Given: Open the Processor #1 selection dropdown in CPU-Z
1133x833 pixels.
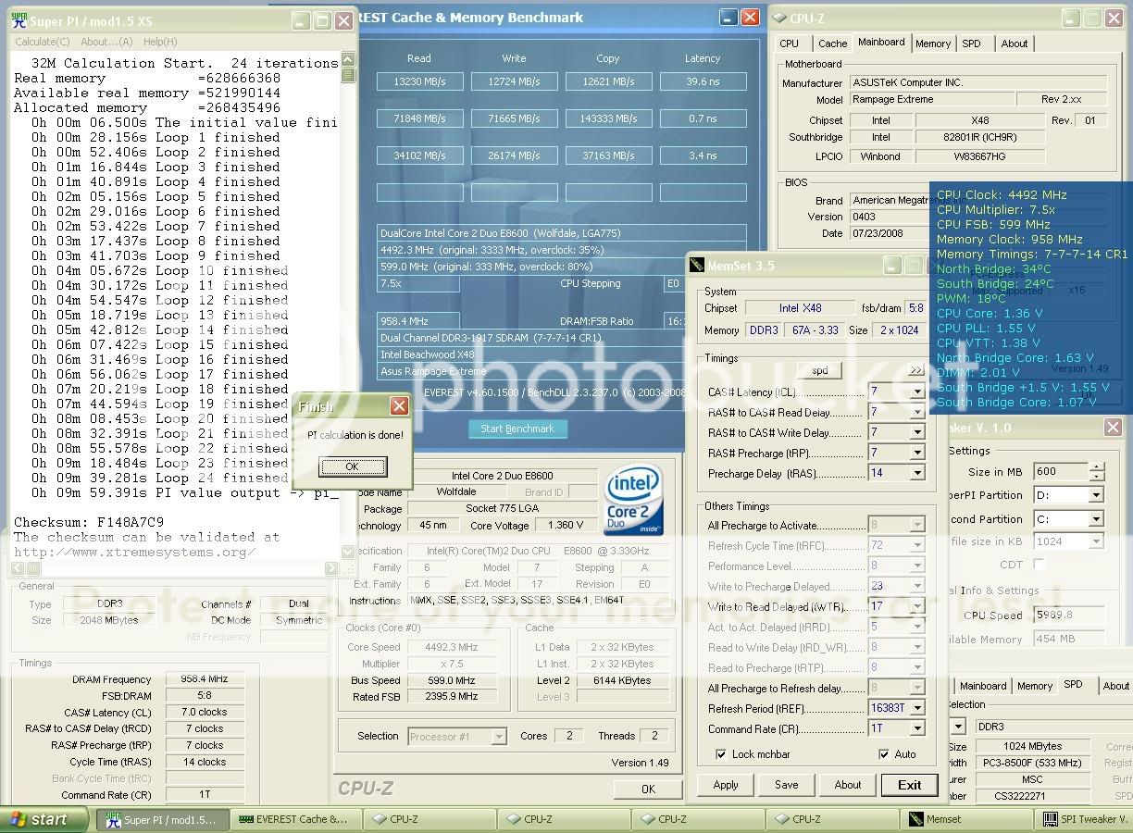Looking at the screenshot, I should pyautogui.click(x=499, y=737).
